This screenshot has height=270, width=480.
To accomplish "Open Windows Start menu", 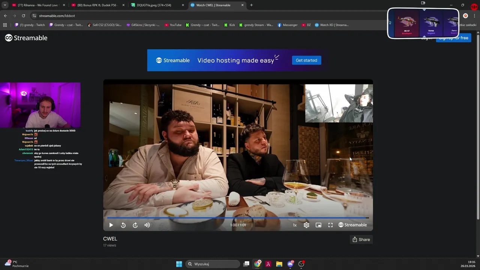I will point(179,264).
